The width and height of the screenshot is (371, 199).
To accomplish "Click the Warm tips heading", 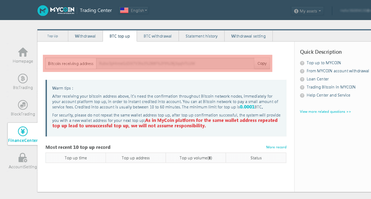I will [63, 88].
